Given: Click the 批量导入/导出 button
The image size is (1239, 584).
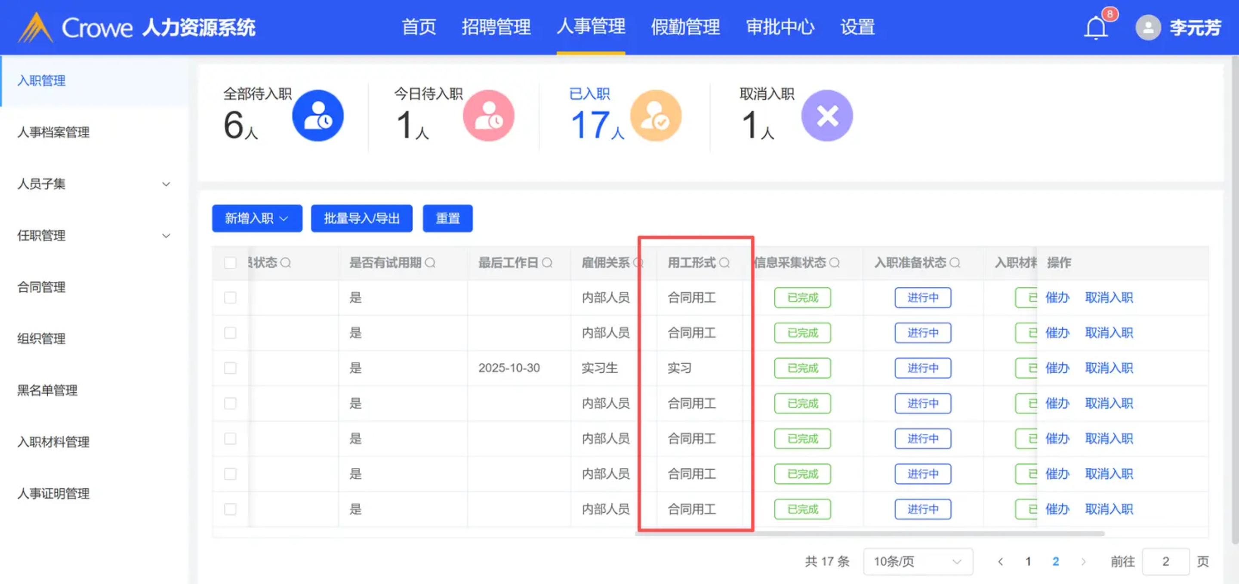Looking at the screenshot, I should click(x=361, y=219).
